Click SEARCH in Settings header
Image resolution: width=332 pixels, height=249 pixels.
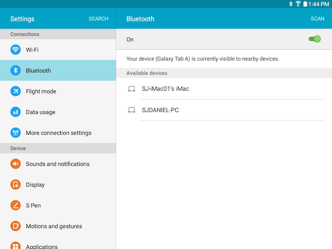[x=99, y=18]
